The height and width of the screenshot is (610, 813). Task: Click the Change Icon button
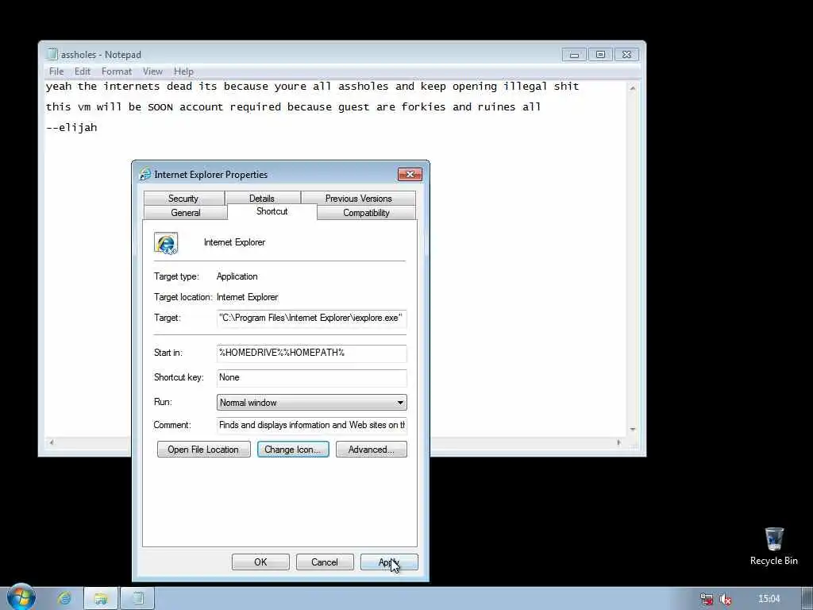[x=293, y=450]
